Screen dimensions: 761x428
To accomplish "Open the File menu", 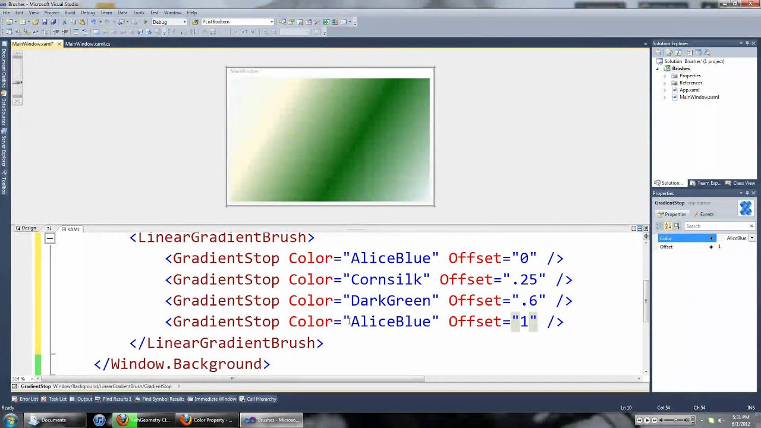I will (6, 12).
